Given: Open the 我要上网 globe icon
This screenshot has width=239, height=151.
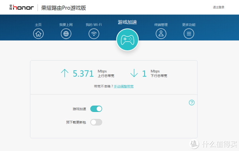Looking at the screenshot, I should pos(66,33).
